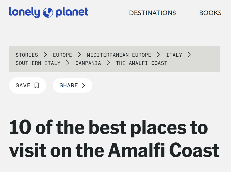
Task: Click the chevron between CAMPANIA and THE AMALFI COAST
Action: [108, 63]
